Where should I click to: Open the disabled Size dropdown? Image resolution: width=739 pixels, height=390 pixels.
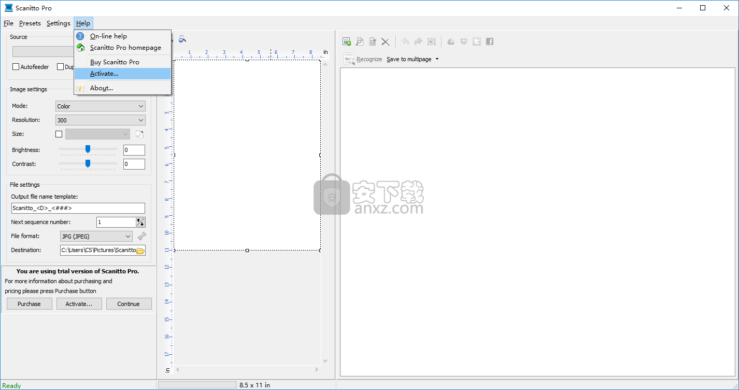[97, 134]
